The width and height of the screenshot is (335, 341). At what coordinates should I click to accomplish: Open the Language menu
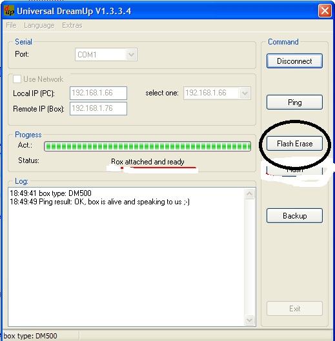tap(39, 25)
